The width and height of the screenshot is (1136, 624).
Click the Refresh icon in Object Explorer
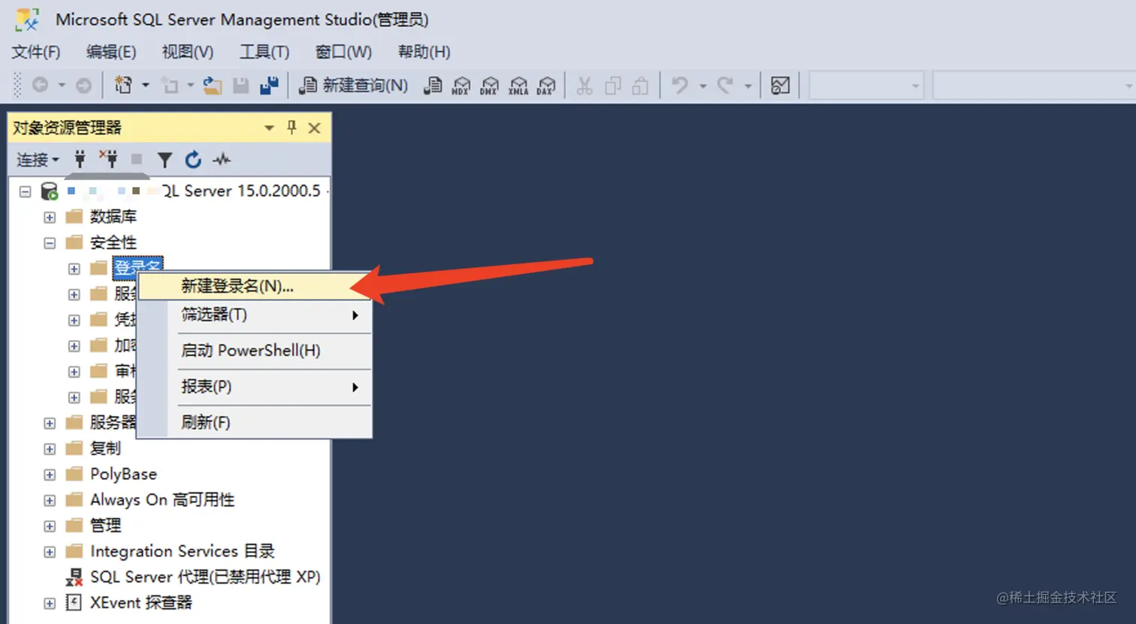pos(193,159)
